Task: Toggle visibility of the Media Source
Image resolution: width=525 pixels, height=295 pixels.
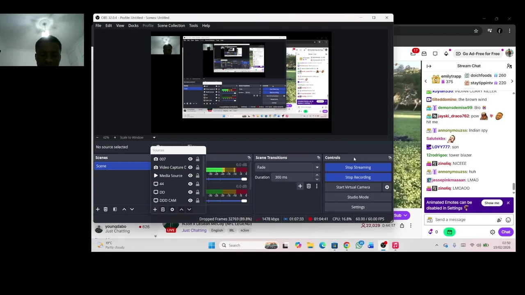Action: (190, 175)
